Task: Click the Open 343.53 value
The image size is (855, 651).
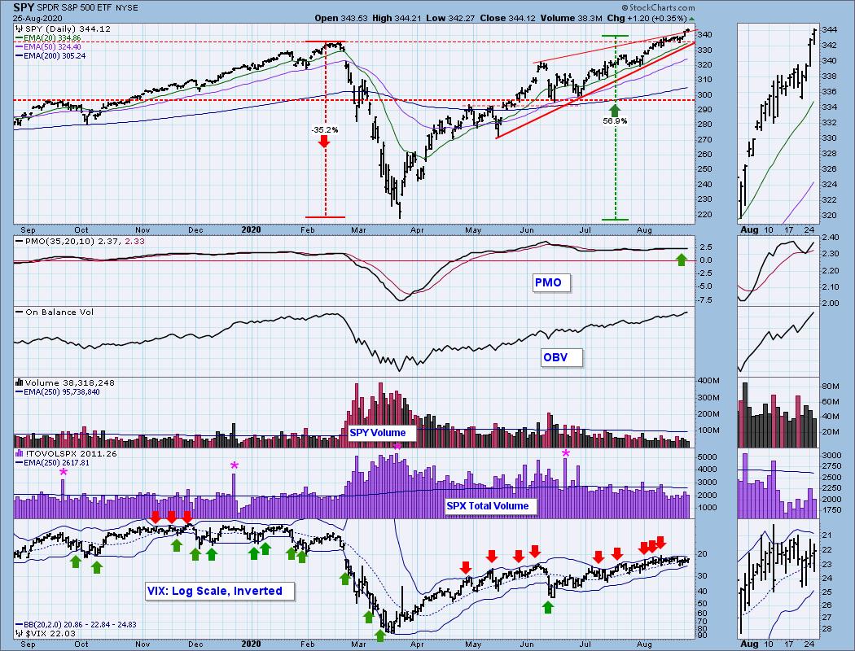Action: (341, 18)
